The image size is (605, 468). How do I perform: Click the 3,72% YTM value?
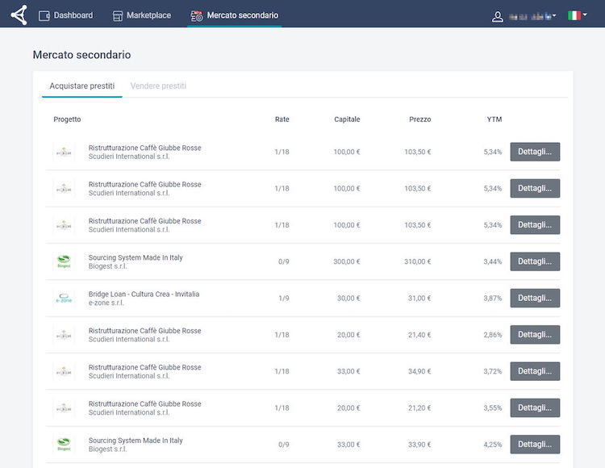click(493, 371)
